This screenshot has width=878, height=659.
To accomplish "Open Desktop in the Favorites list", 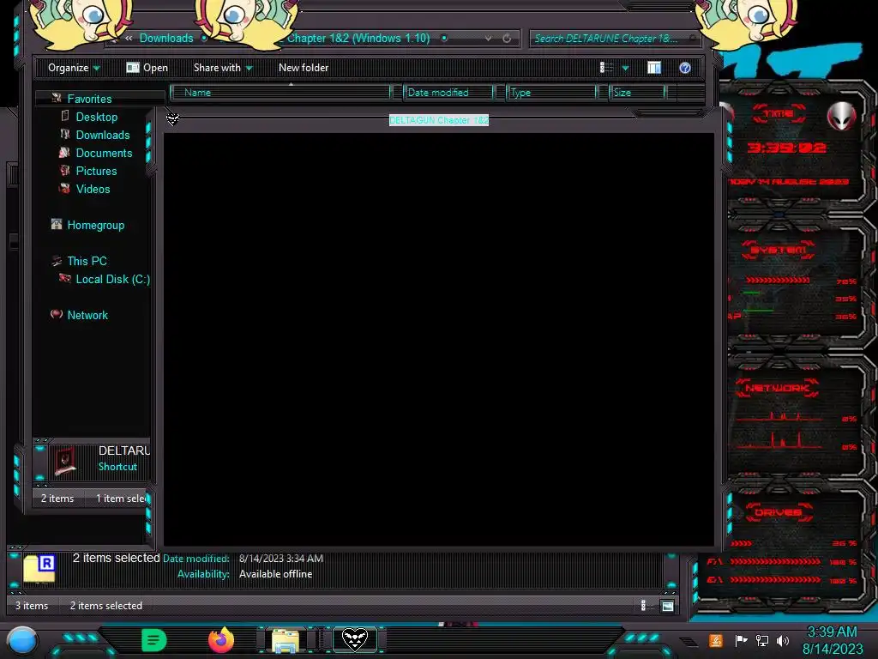I will tap(97, 117).
